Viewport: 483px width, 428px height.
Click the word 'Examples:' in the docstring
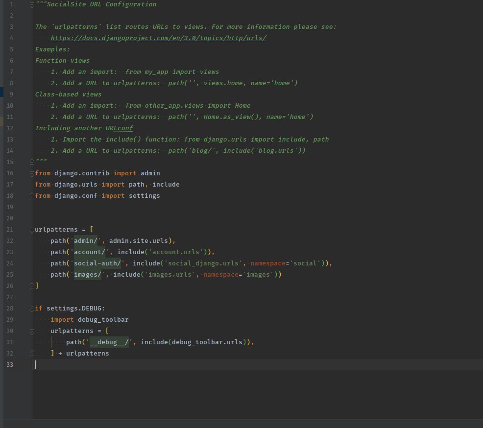click(53, 49)
